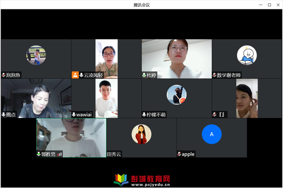Select 田秀云's illustrated woman avatar

click(141, 134)
